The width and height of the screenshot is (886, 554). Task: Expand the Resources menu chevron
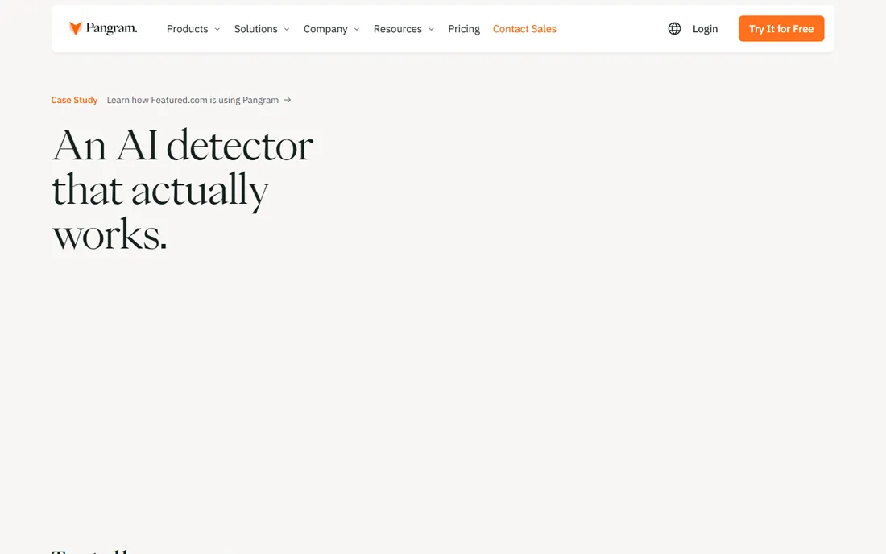tap(431, 29)
